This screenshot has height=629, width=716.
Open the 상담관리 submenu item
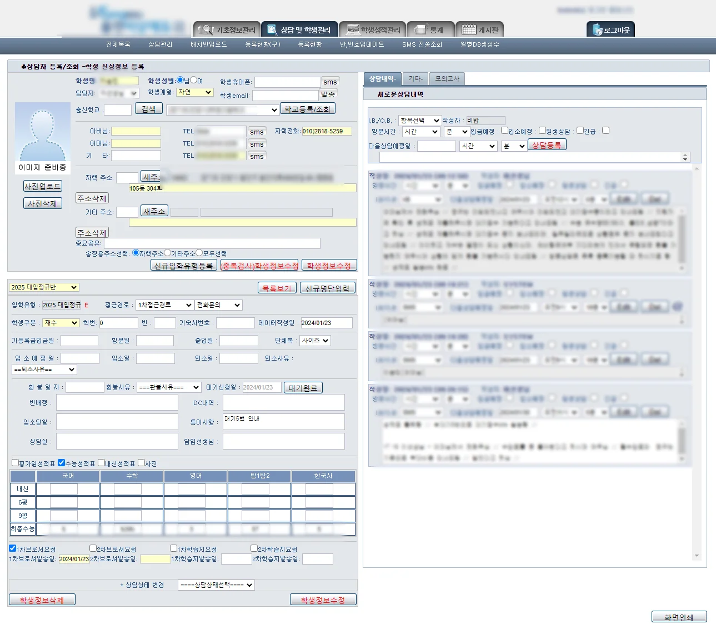pyautogui.click(x=160, y=44)
